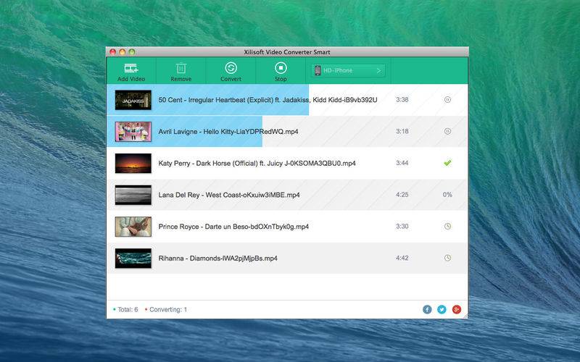Minimize the window with the yellow button
Viewport: 580px width, 362px height.
(x=123, y=52)
